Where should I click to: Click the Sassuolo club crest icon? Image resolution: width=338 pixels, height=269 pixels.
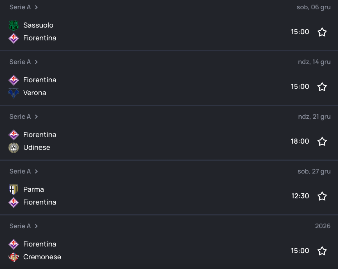pyautogui.click(x=14, y=25)
